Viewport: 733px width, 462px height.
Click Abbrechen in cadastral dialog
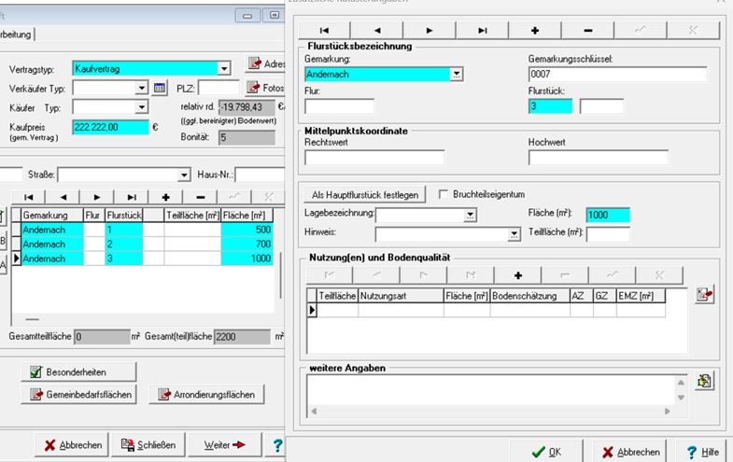click(629, 452)
